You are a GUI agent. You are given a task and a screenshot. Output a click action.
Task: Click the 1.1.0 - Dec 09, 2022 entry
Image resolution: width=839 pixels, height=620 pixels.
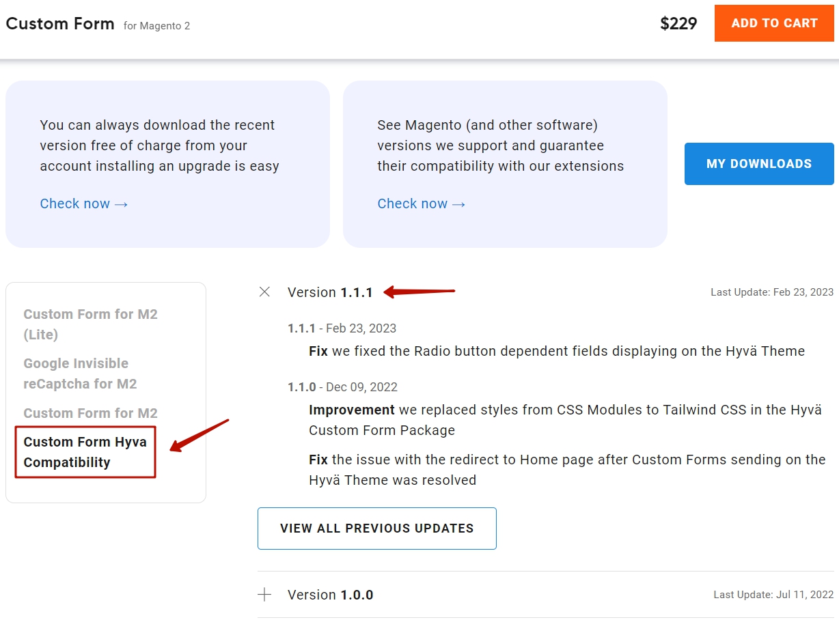[342, 387]
